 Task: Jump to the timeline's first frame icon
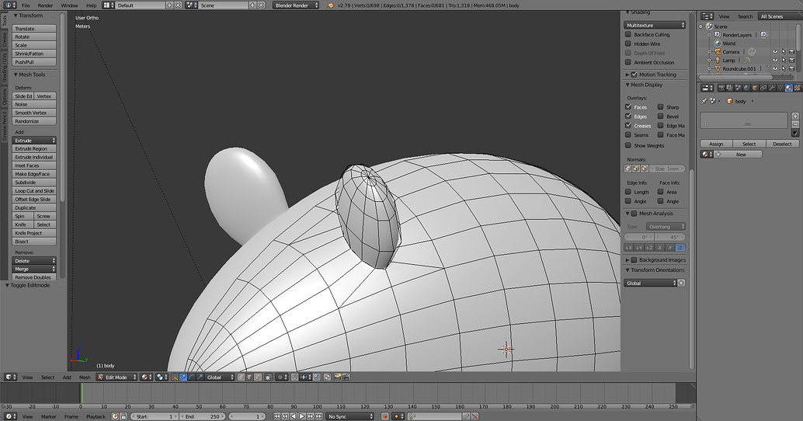pos(277,416)
